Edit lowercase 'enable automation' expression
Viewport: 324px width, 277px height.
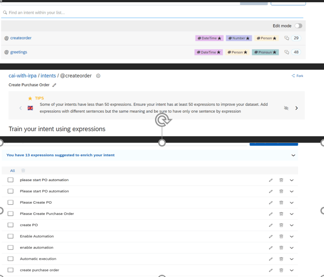(271, 248)
